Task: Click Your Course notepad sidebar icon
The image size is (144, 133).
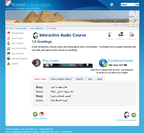Action: (9, 38)
